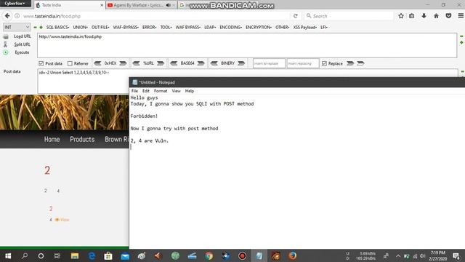This screenshot has height=262, width=465.
Task: Open Microsoft Edge from the taskbar
Action: pos(92,255)
